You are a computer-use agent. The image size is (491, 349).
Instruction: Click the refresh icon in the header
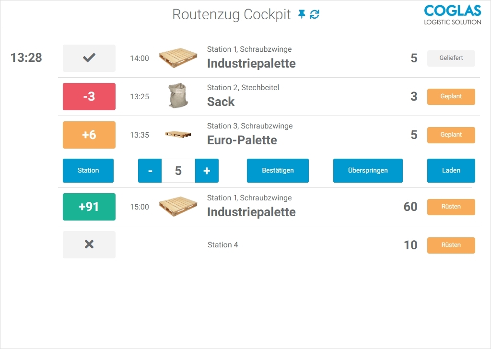315,14
